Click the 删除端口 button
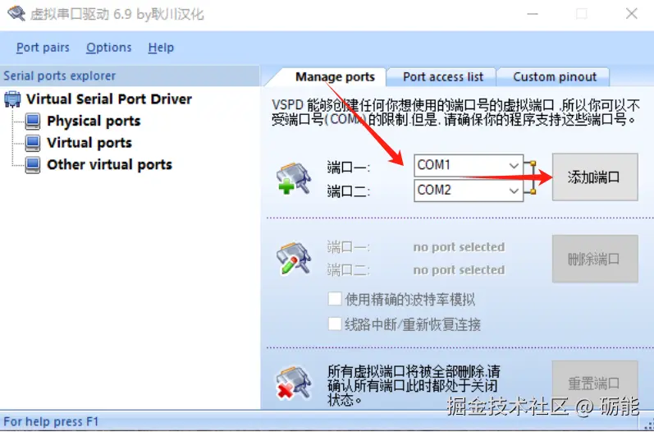This screenshot has width=654, height=432. [x=595, y=259]
